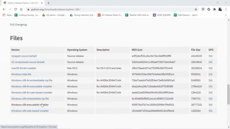The width and height of the screenshot is (230, 129).
Task: Download Windows x86 executable installer
Action: [30, 105]
